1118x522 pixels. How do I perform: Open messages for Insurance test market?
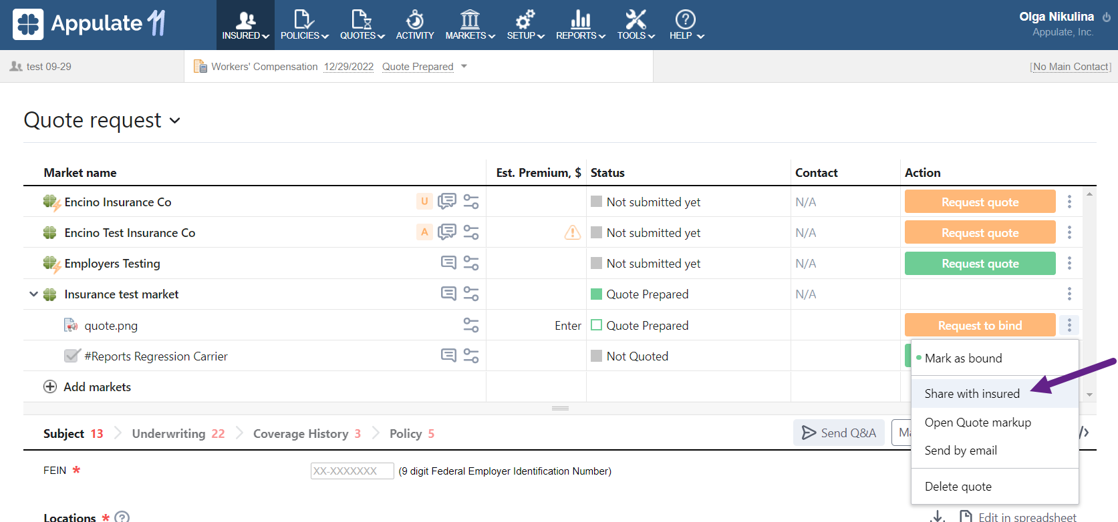[449, 294]
